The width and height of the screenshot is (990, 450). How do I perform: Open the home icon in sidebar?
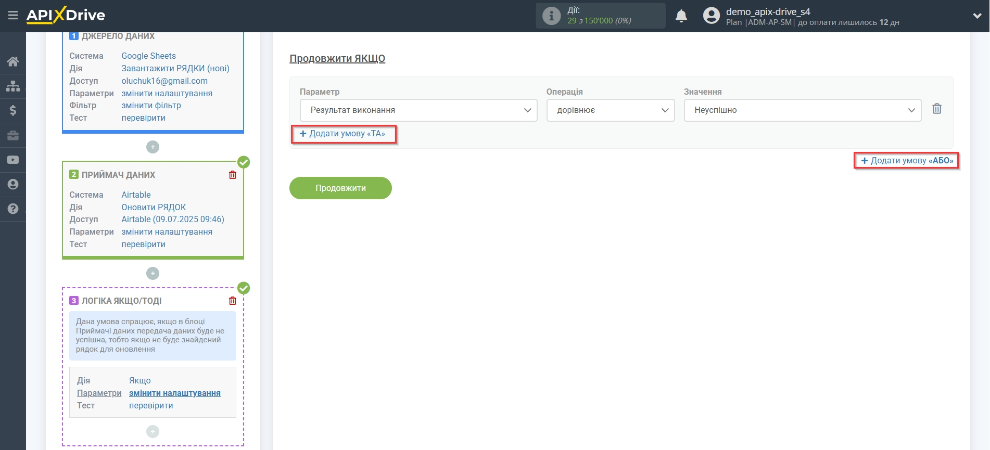tap(13, 61)
